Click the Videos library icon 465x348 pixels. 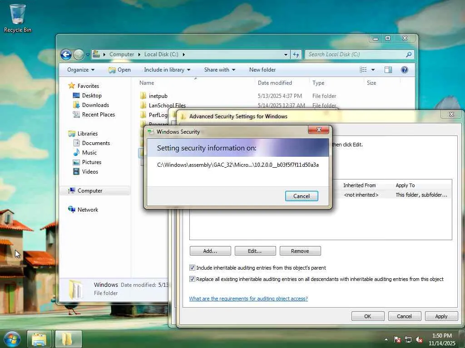[x=76, y=171]
